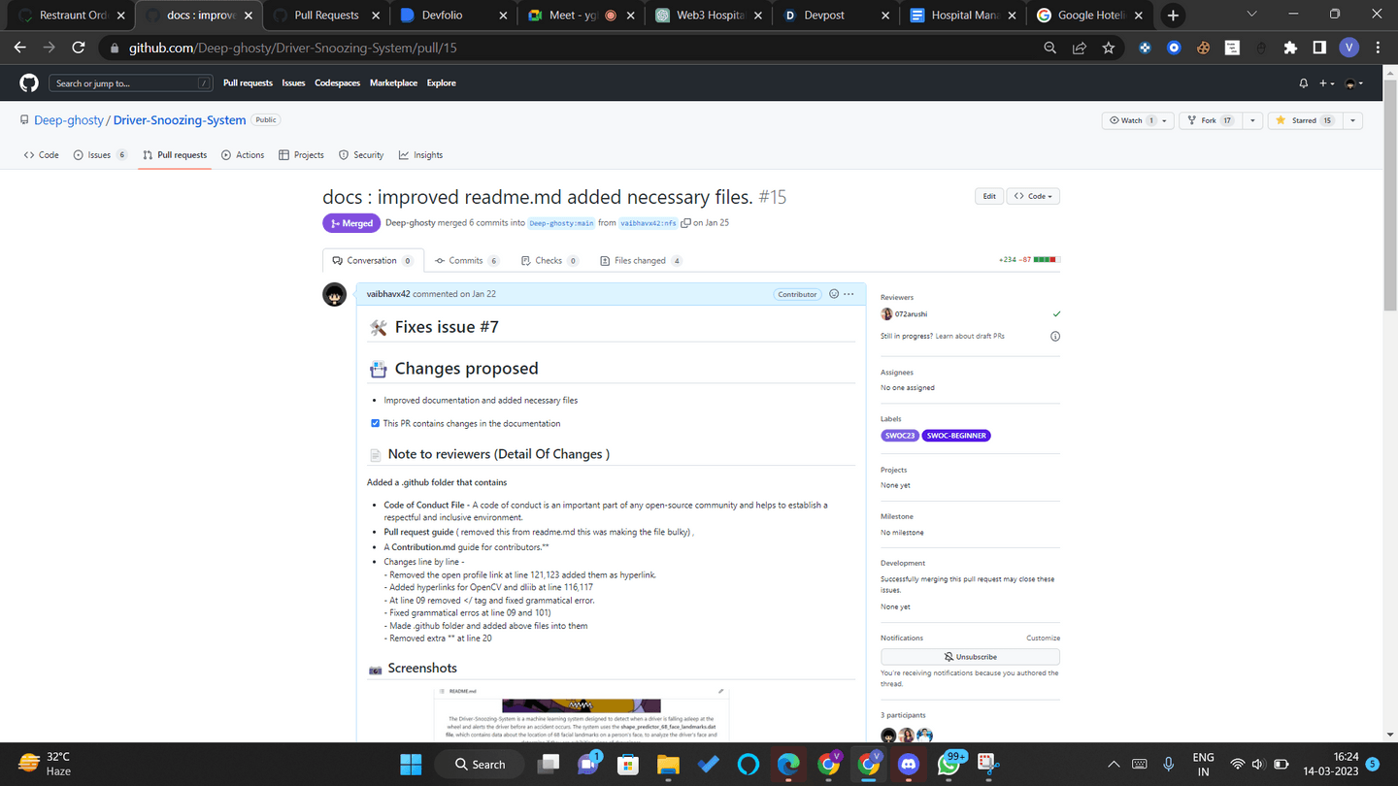Image resolution: width=1398 pixels, height=786 pixels.
Task: Open the browser tab search chevron
Action: click(1251, 15)
